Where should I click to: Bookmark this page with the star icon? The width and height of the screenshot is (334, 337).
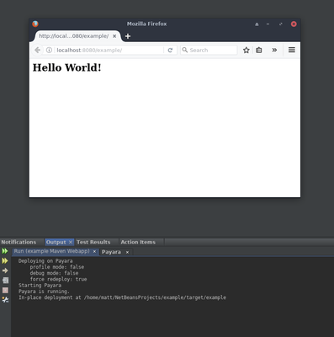click(247, 50)
